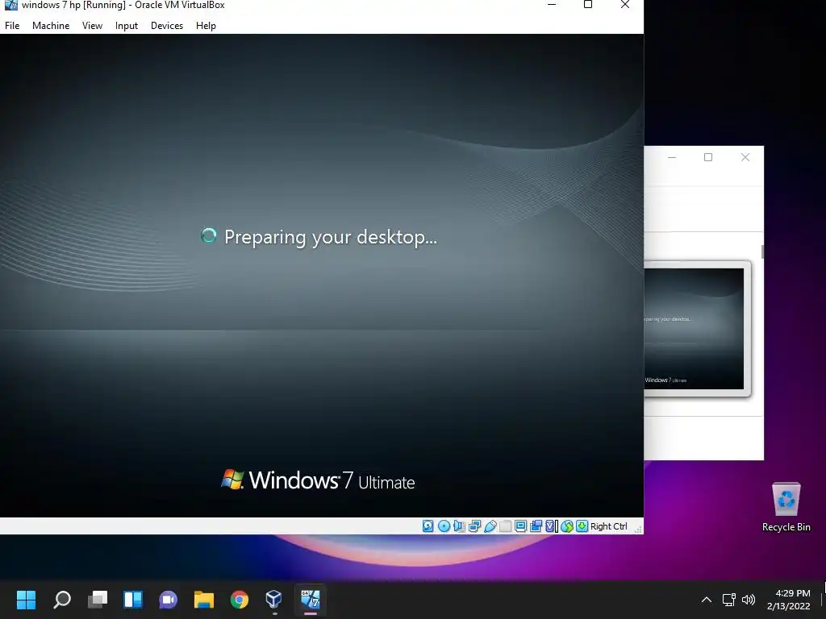Screen dimensions: 826x619
Task: Open the View menu
Action: coord(92,25)
